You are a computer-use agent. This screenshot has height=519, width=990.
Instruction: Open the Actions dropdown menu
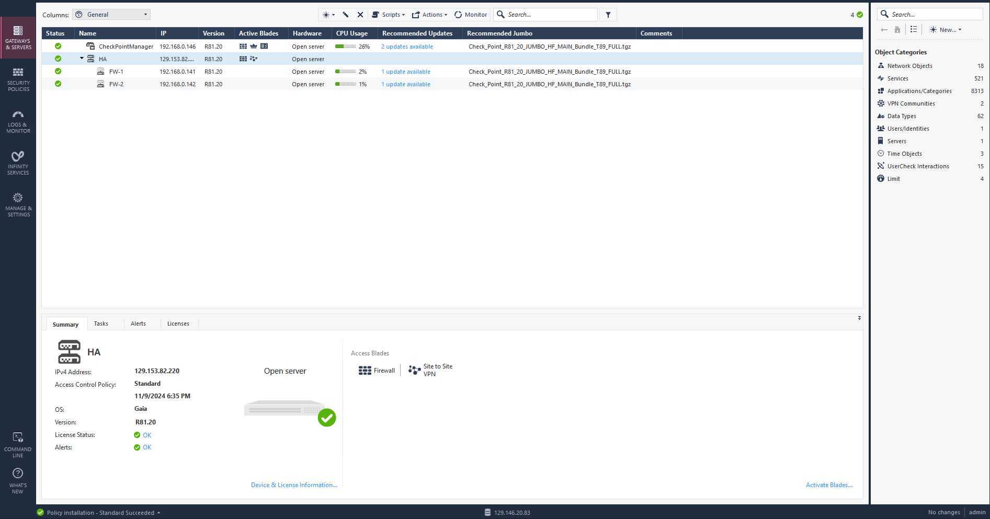430,15
